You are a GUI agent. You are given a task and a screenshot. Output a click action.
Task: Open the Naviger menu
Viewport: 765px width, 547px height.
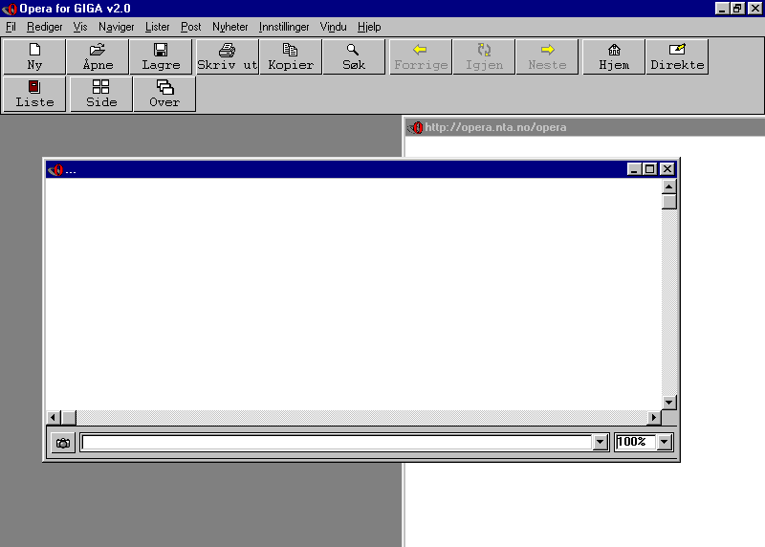point(116,27)
